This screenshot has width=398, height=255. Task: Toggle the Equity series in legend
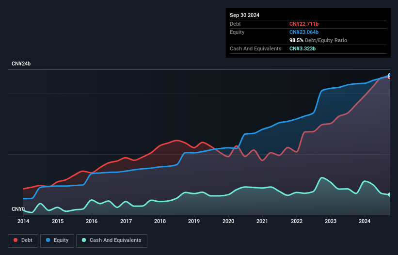57,240
